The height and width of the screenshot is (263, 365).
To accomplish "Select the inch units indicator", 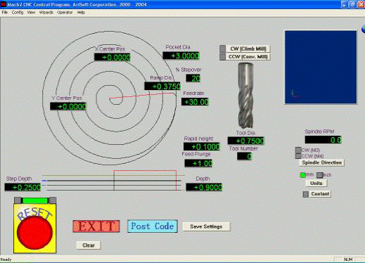I will [319, 175].
